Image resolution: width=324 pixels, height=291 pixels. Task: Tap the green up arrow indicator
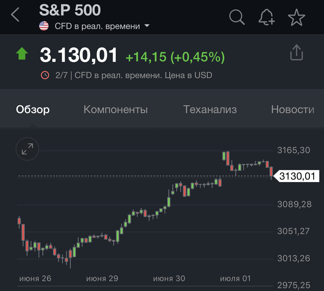point(22,53)
